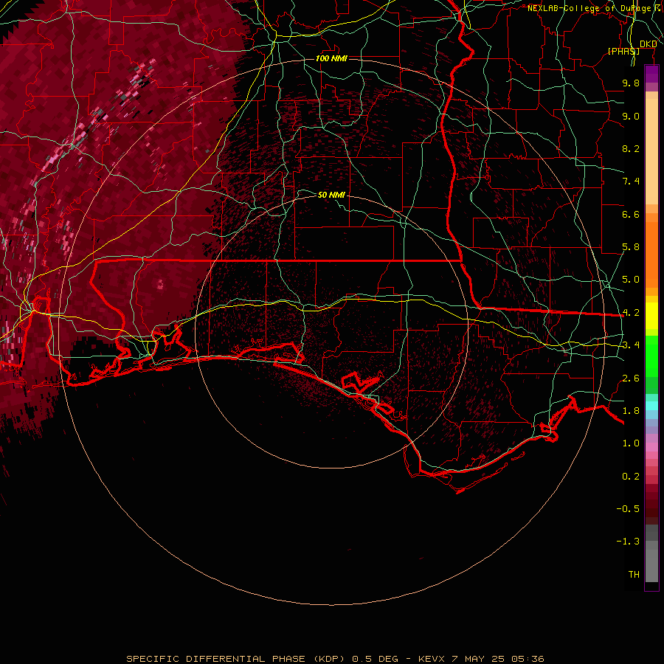Click the TH threshold label on the scale
Screen dimensions: 664x664
pos(634,575)
